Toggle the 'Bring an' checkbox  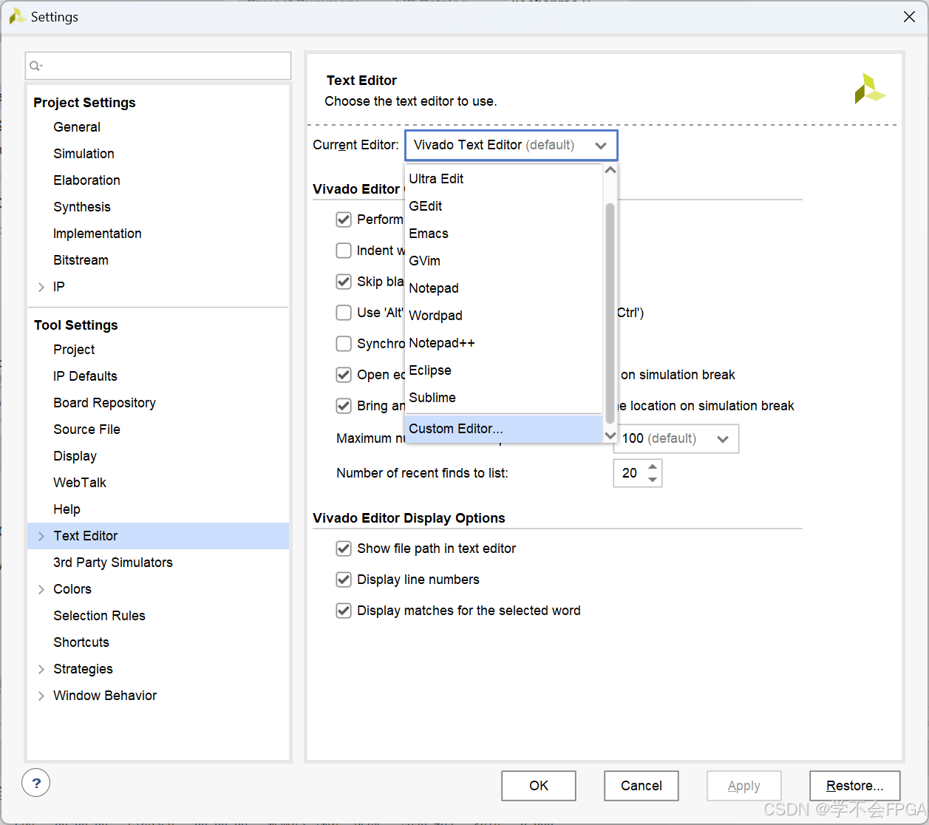[x=344, y=406]
